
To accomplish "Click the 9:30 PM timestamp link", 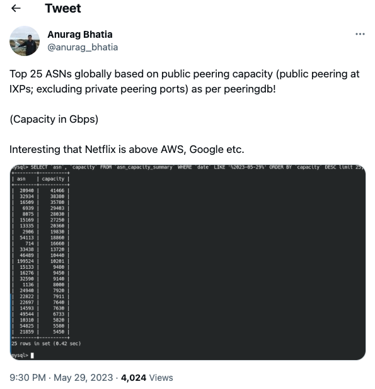I will 28,378.
